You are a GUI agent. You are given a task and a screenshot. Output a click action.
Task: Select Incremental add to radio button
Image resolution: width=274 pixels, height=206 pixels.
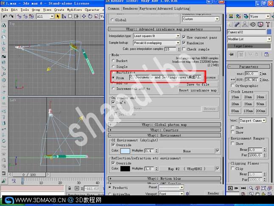pos(113,89)
